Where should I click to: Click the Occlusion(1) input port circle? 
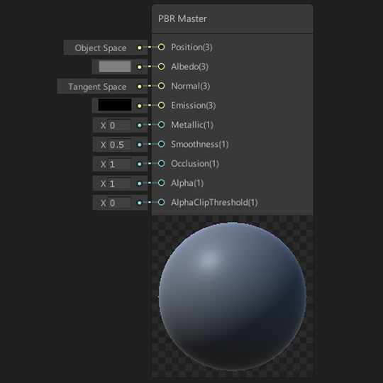[x=161, y=163]
